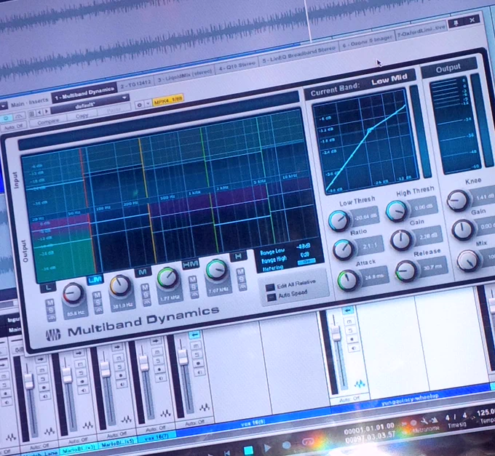Go to previous preset with left arrow
This screenshot has height=456, width=495.
(39, 113)
